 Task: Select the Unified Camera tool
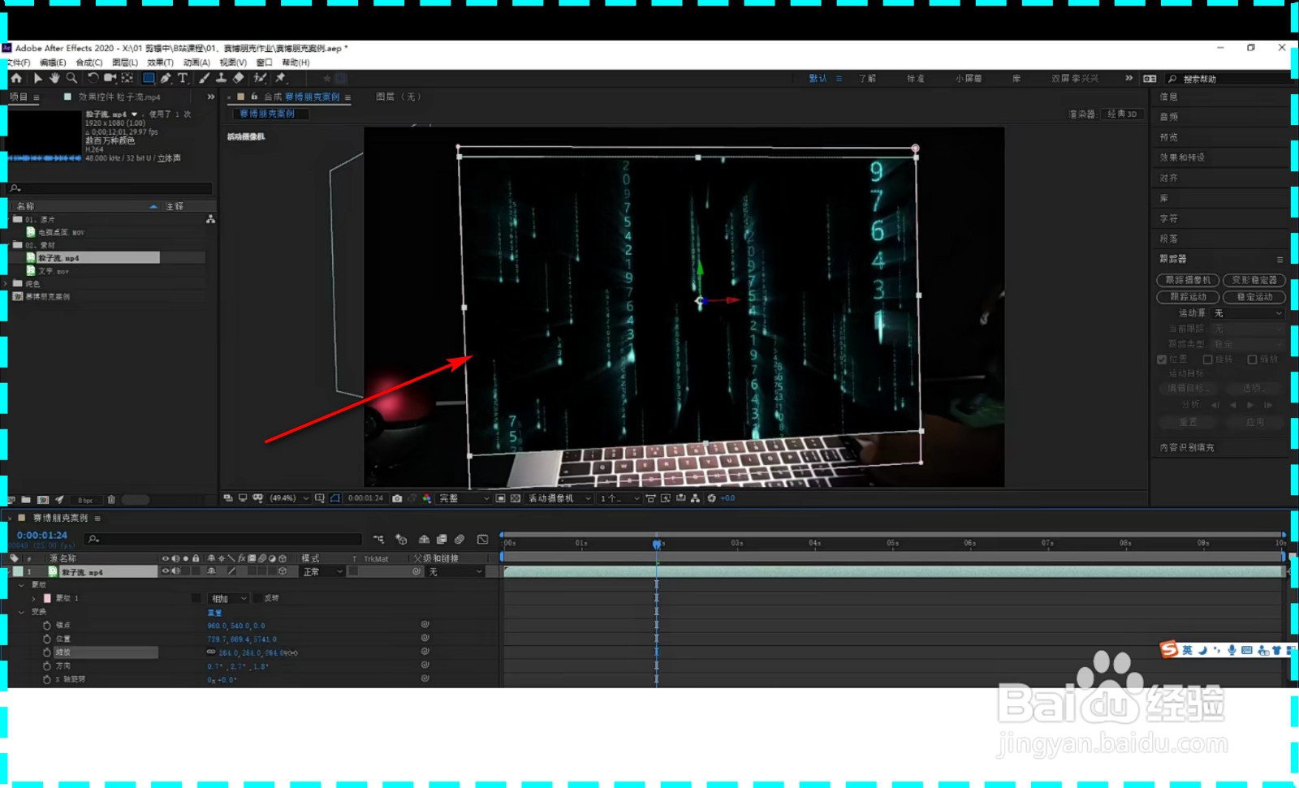pos(110,78)
